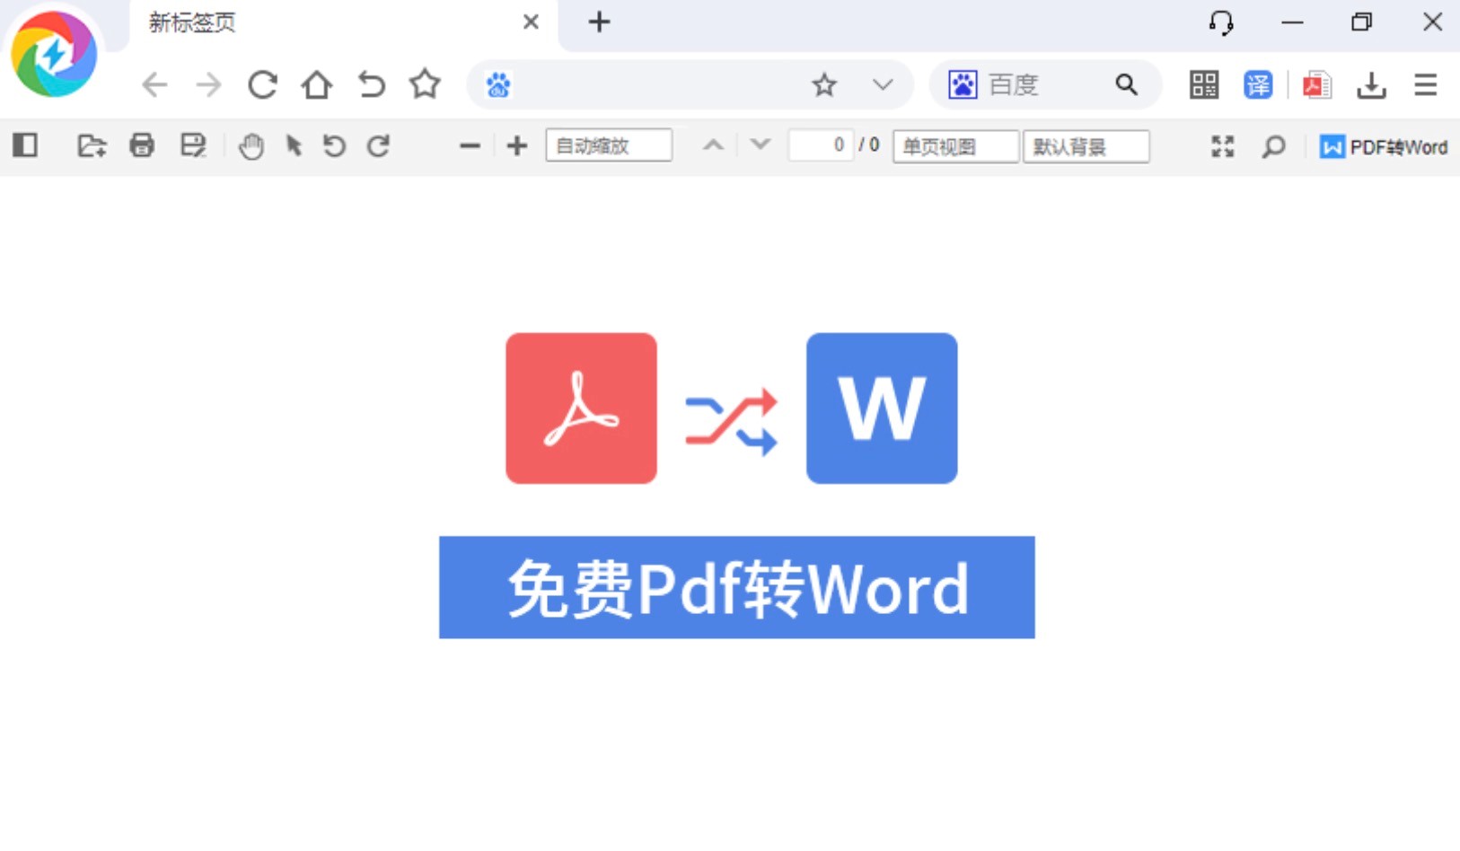Open a PDF file from disk
The width and height of the screenshot is (1460, 851).
coord(91,145)
